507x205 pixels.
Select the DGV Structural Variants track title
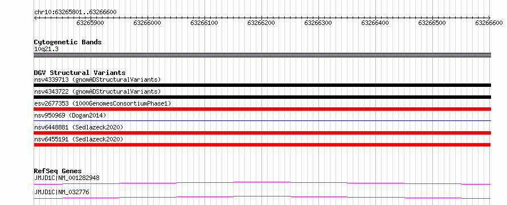pyautogui.click(x=80, y=73)
